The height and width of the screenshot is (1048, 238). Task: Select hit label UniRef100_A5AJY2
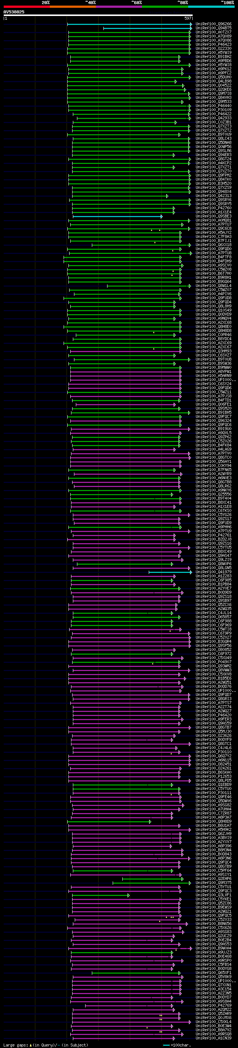pyautogui.click(x=213, y=233)
